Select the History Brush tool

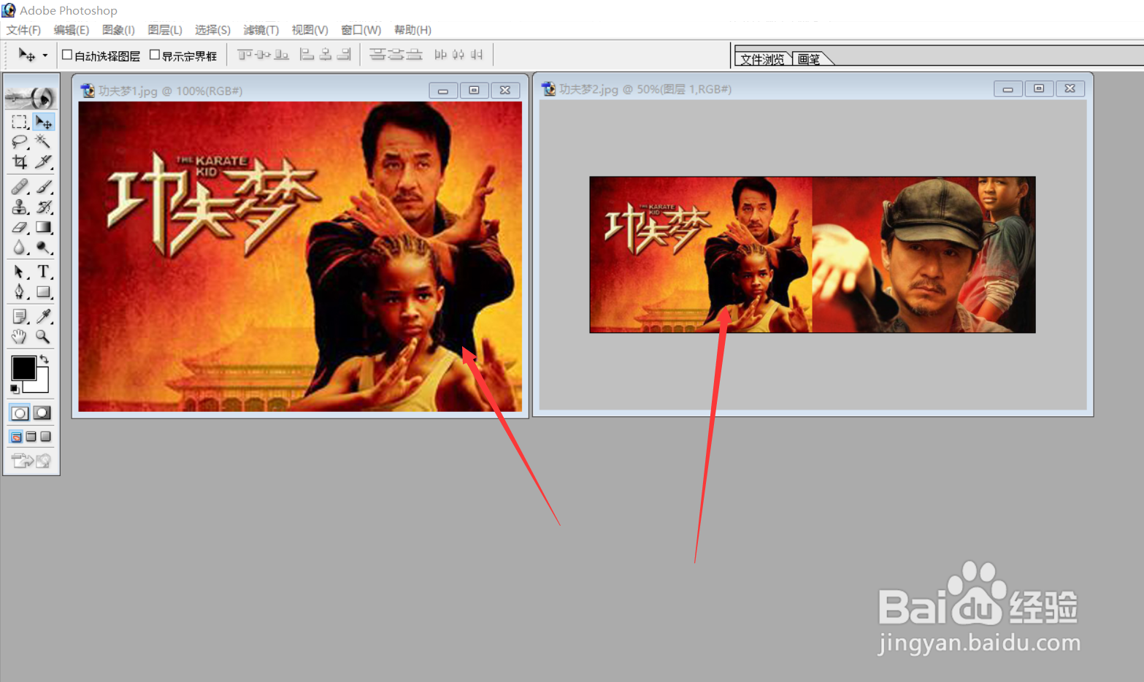(x=44, y=207)
